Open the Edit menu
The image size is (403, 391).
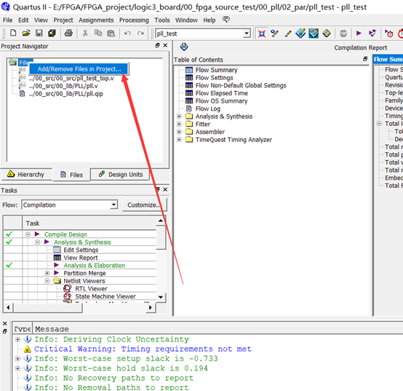pyautogui.click(x=23, y=20)
